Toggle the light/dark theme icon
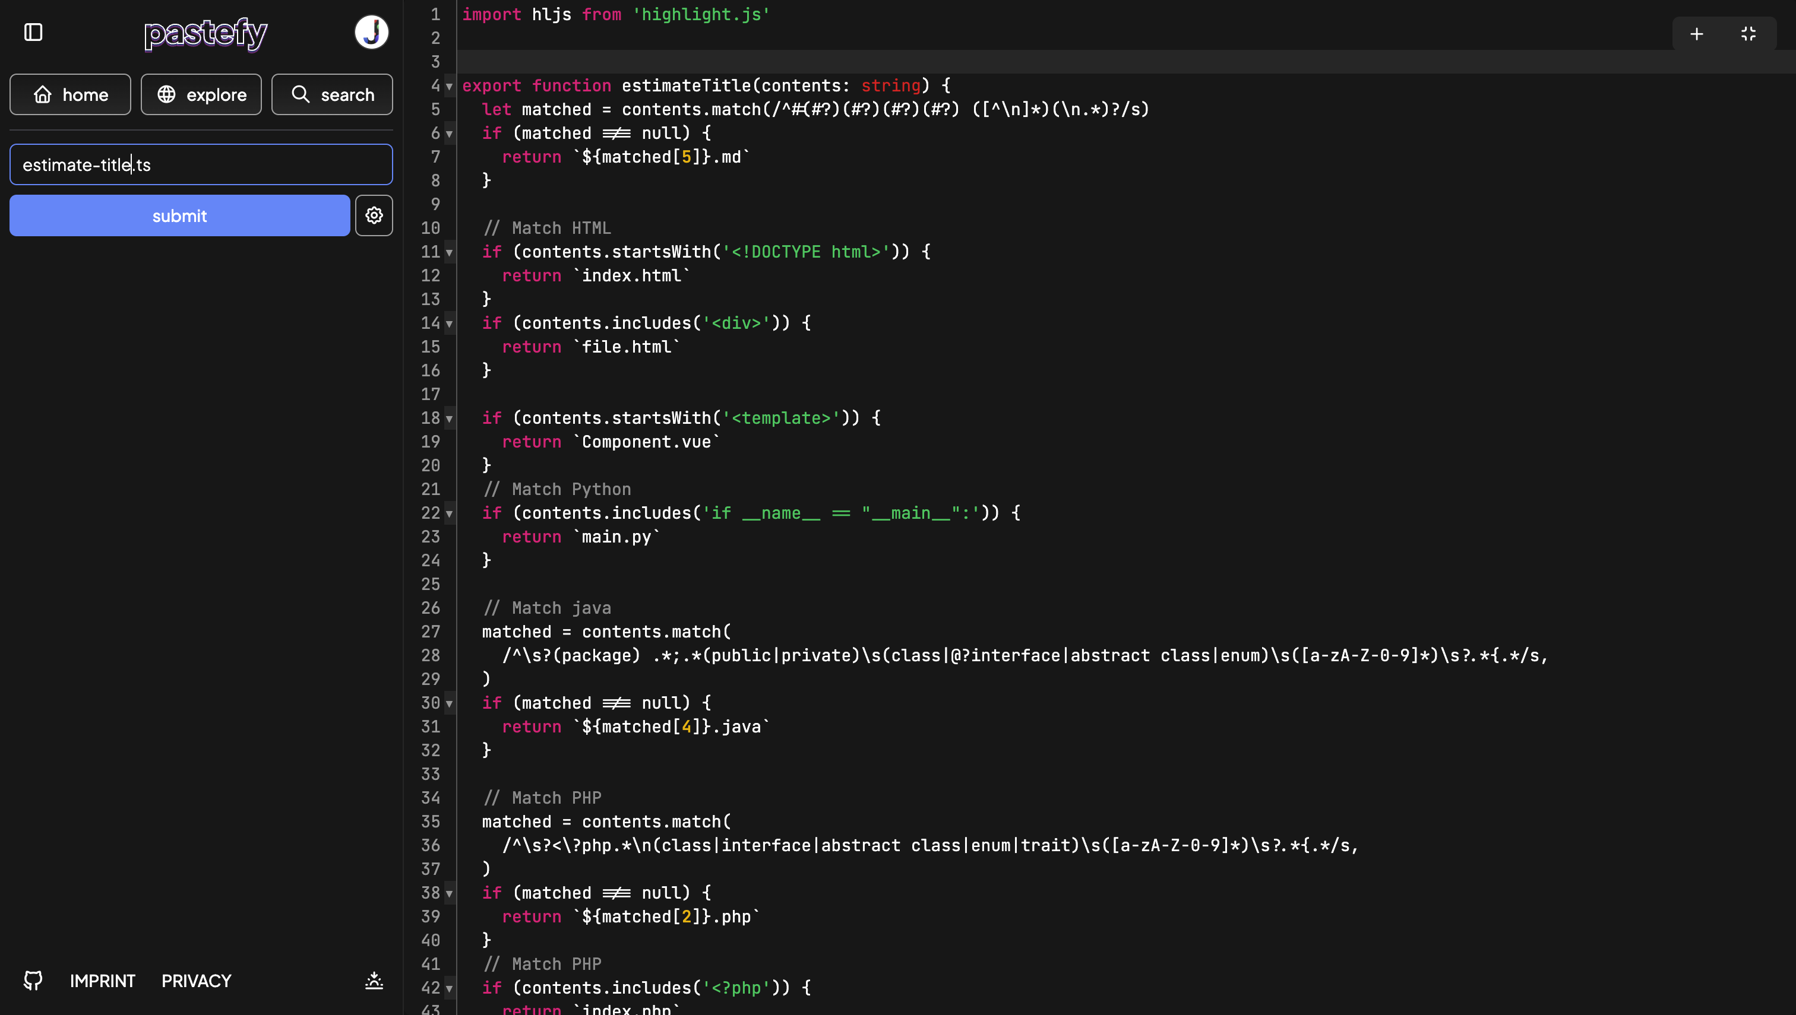This screenshot has width=1796, height=1015. click(x=374, y=980)
